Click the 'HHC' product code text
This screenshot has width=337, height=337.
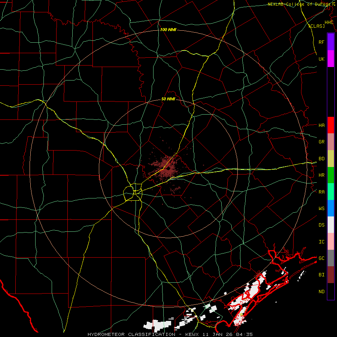coord(329,22)
